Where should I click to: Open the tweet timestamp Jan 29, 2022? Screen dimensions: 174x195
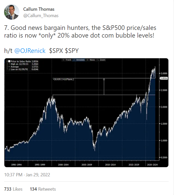click(x=27, y=175)
